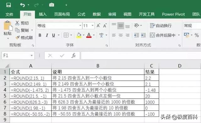
Task: Toggle 自动换行 wrap text
Action: click(x=161, y=25)
